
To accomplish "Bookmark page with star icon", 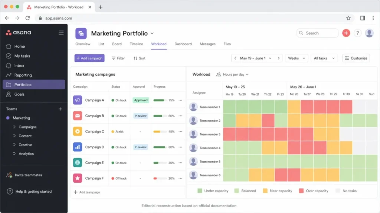I will pyautogui.click(x=348, y=18).
